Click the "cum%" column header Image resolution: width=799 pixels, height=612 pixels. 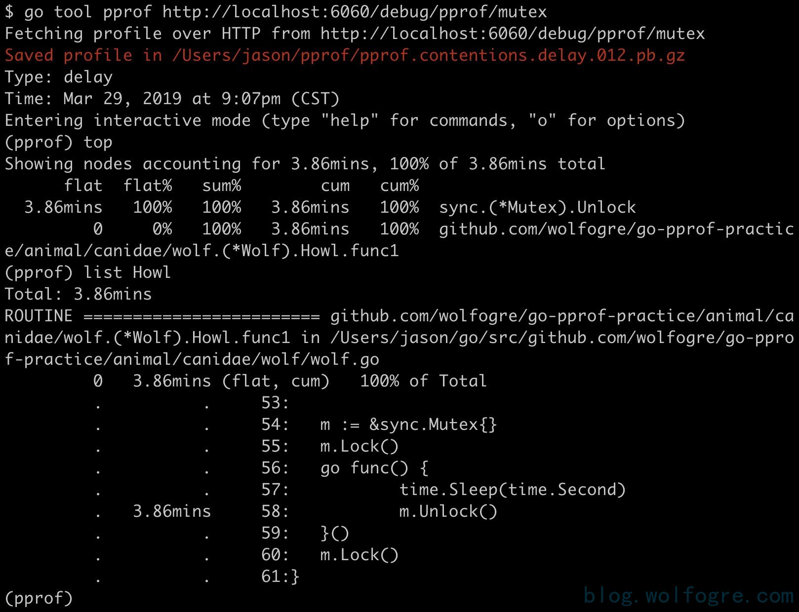[x=399, y=186]
